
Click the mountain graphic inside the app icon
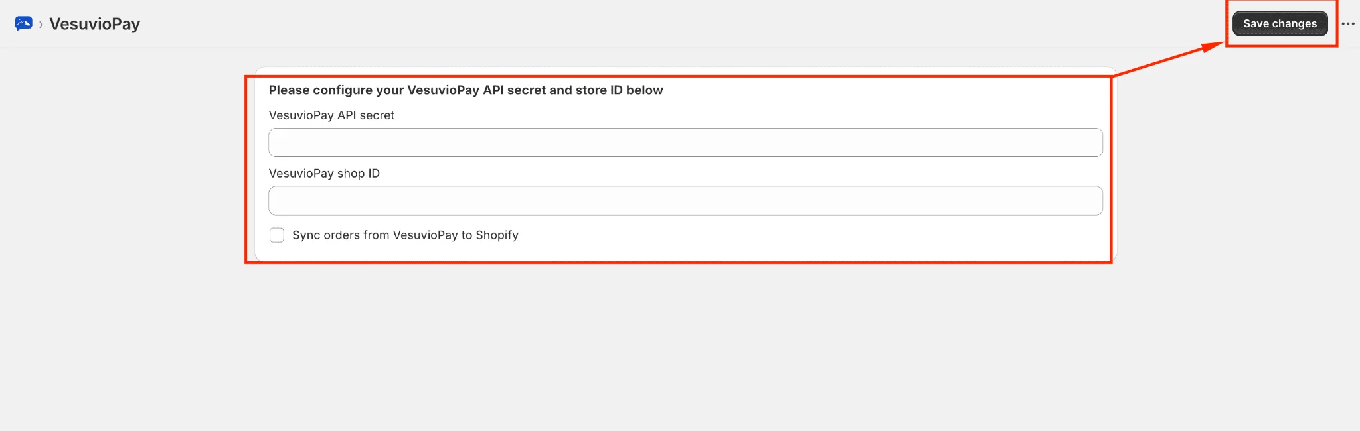(x=25, y=23)
